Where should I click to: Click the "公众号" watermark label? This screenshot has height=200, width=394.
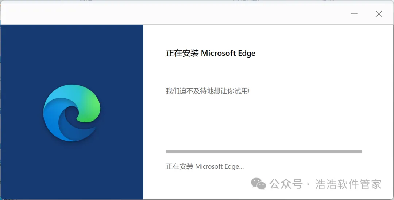[x=286, y=184]
